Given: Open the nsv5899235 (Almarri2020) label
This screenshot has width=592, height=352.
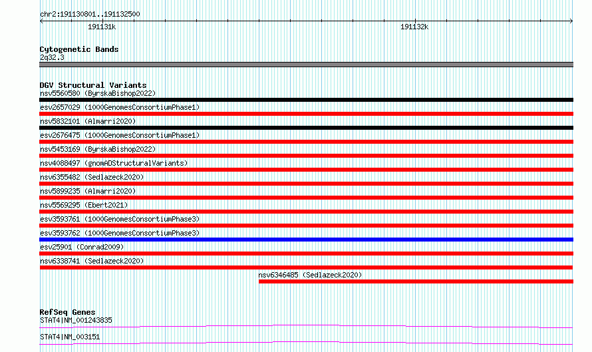Looking at the screenshot, I should pos(88,191).
